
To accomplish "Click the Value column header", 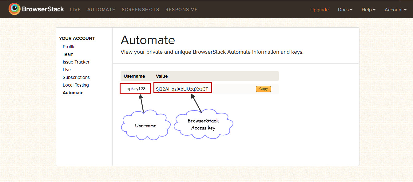I will click(162, 76).
